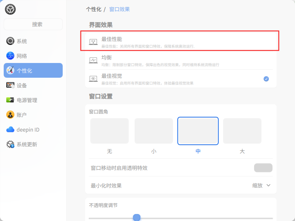Screen dimensions: 295x221
Task: Click the 窗口效果 breadcrumb label
Action: [119, 9]
